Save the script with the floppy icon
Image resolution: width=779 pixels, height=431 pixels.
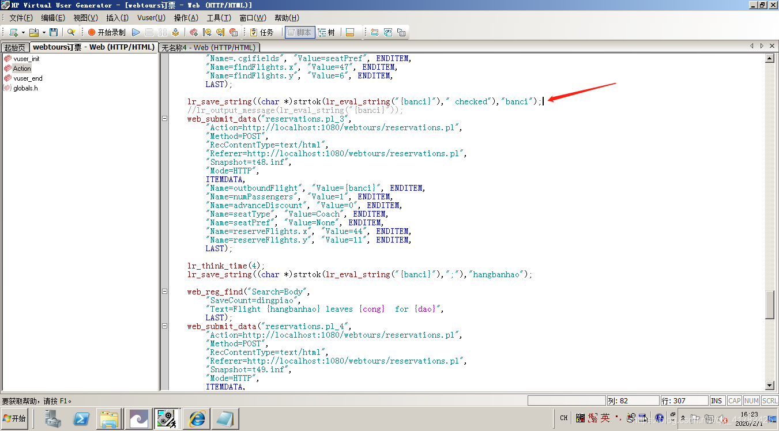tap(54, 32)
